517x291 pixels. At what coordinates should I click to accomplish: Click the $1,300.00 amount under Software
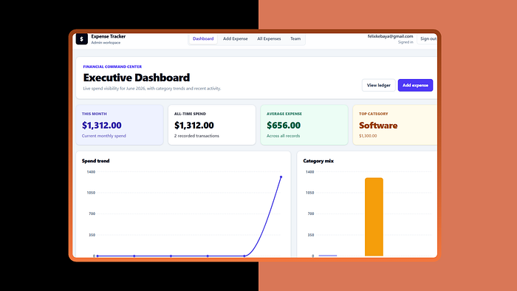(x=368, y=136)
